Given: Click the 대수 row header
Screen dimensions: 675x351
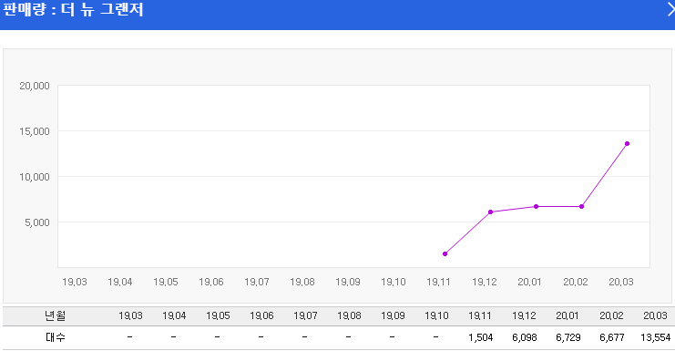Looking at the screenshot, I should coord(55,337).
